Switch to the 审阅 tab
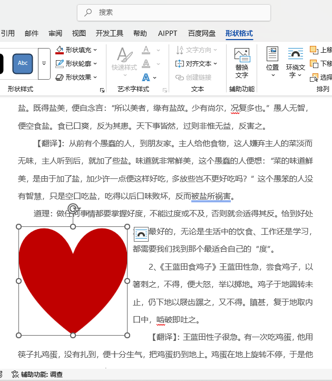The width and height of the screenshot is (332, 381). [55, 33]
